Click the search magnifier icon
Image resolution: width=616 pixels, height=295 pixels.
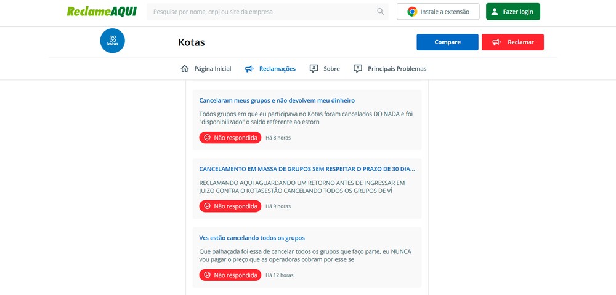(x=380, y=11)
